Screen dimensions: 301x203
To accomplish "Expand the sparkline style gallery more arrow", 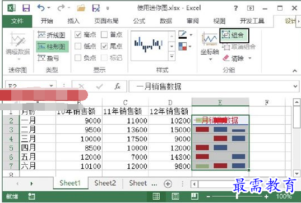I will [x=172, y=56].
